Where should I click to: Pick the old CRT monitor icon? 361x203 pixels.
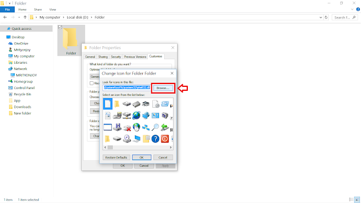coord(165,115)
